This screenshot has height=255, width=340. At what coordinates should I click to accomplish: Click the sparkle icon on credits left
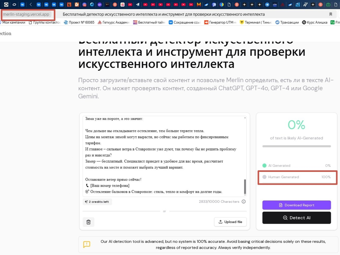pyautogui.click(x=86, y=202)
